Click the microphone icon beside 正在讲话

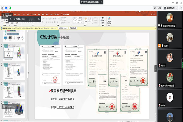[x=10, y=19]
